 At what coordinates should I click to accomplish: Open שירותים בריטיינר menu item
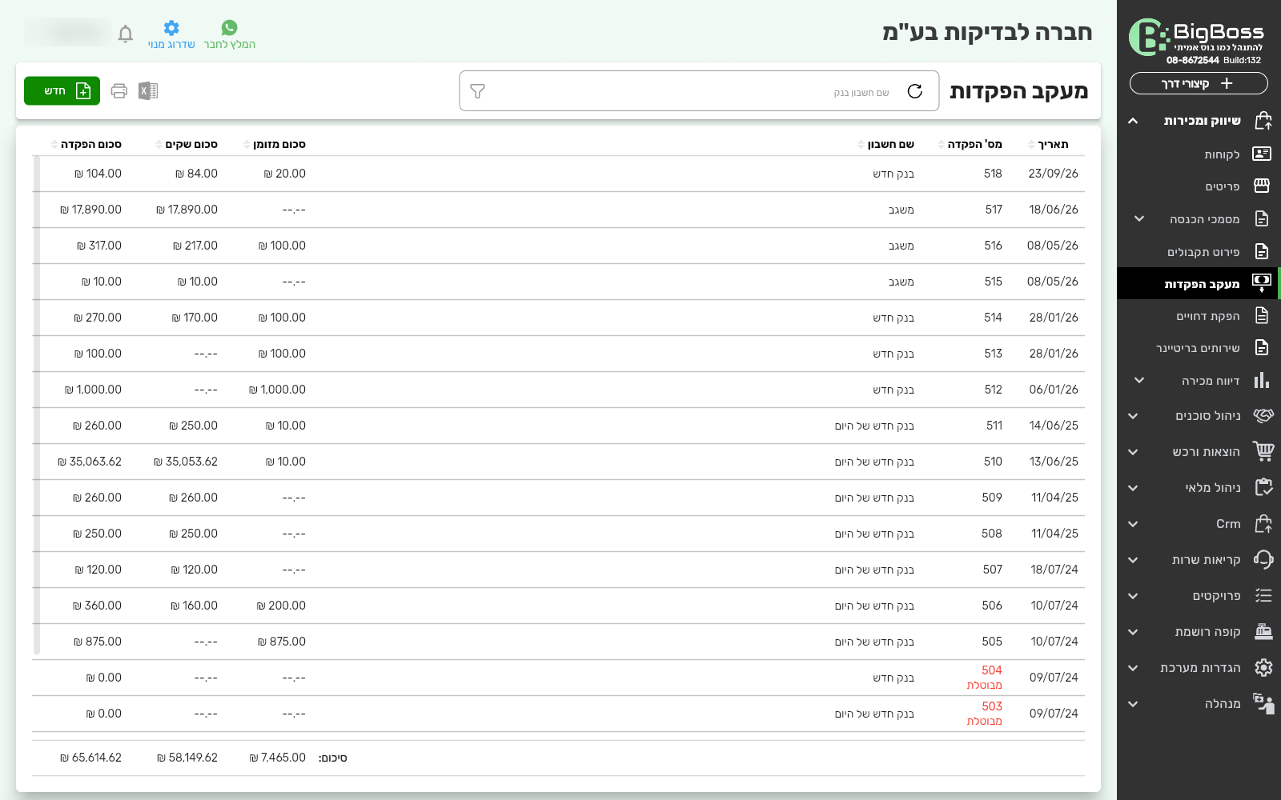pos(1198,348)
